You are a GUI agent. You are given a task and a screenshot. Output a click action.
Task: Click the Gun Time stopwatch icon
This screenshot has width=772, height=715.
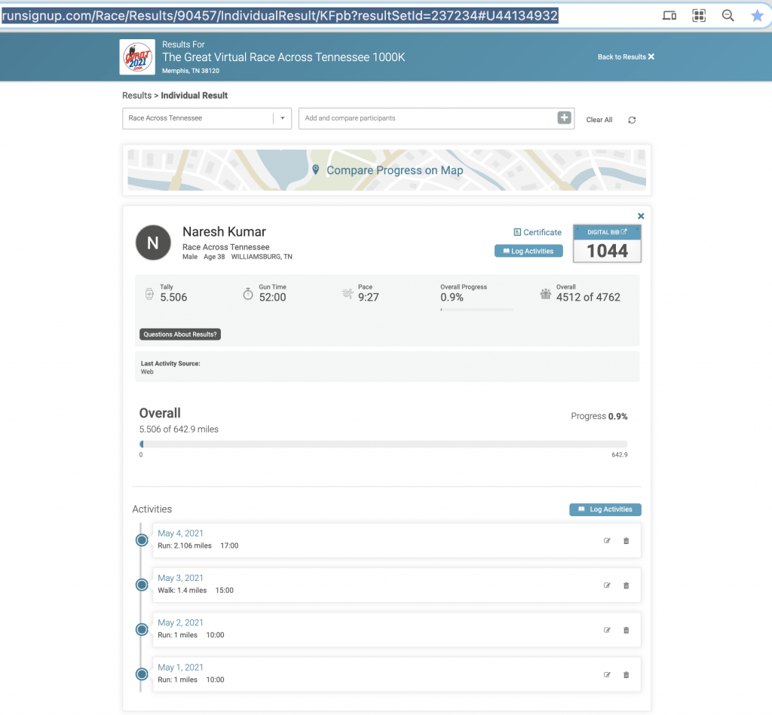point(248,294)
